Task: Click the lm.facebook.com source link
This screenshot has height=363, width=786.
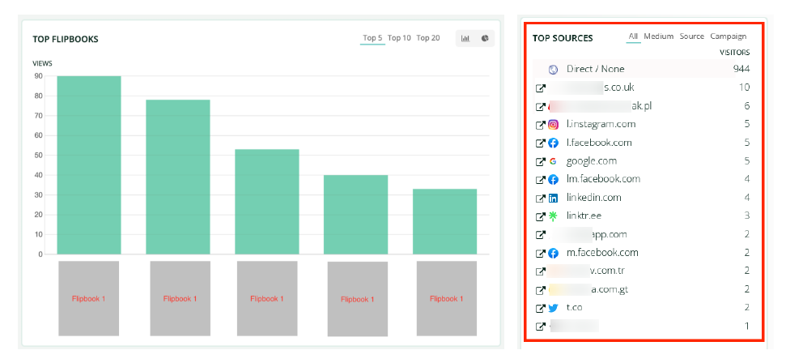Action: [603, 179]
